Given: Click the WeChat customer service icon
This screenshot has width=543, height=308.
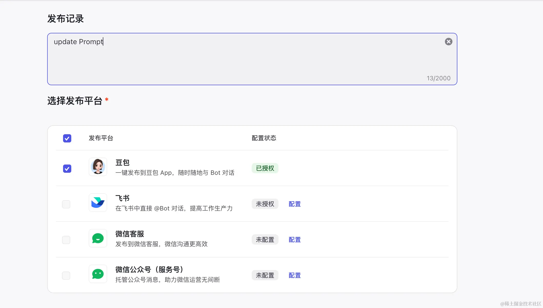Looking at the screenshot, I should point(98,238).
